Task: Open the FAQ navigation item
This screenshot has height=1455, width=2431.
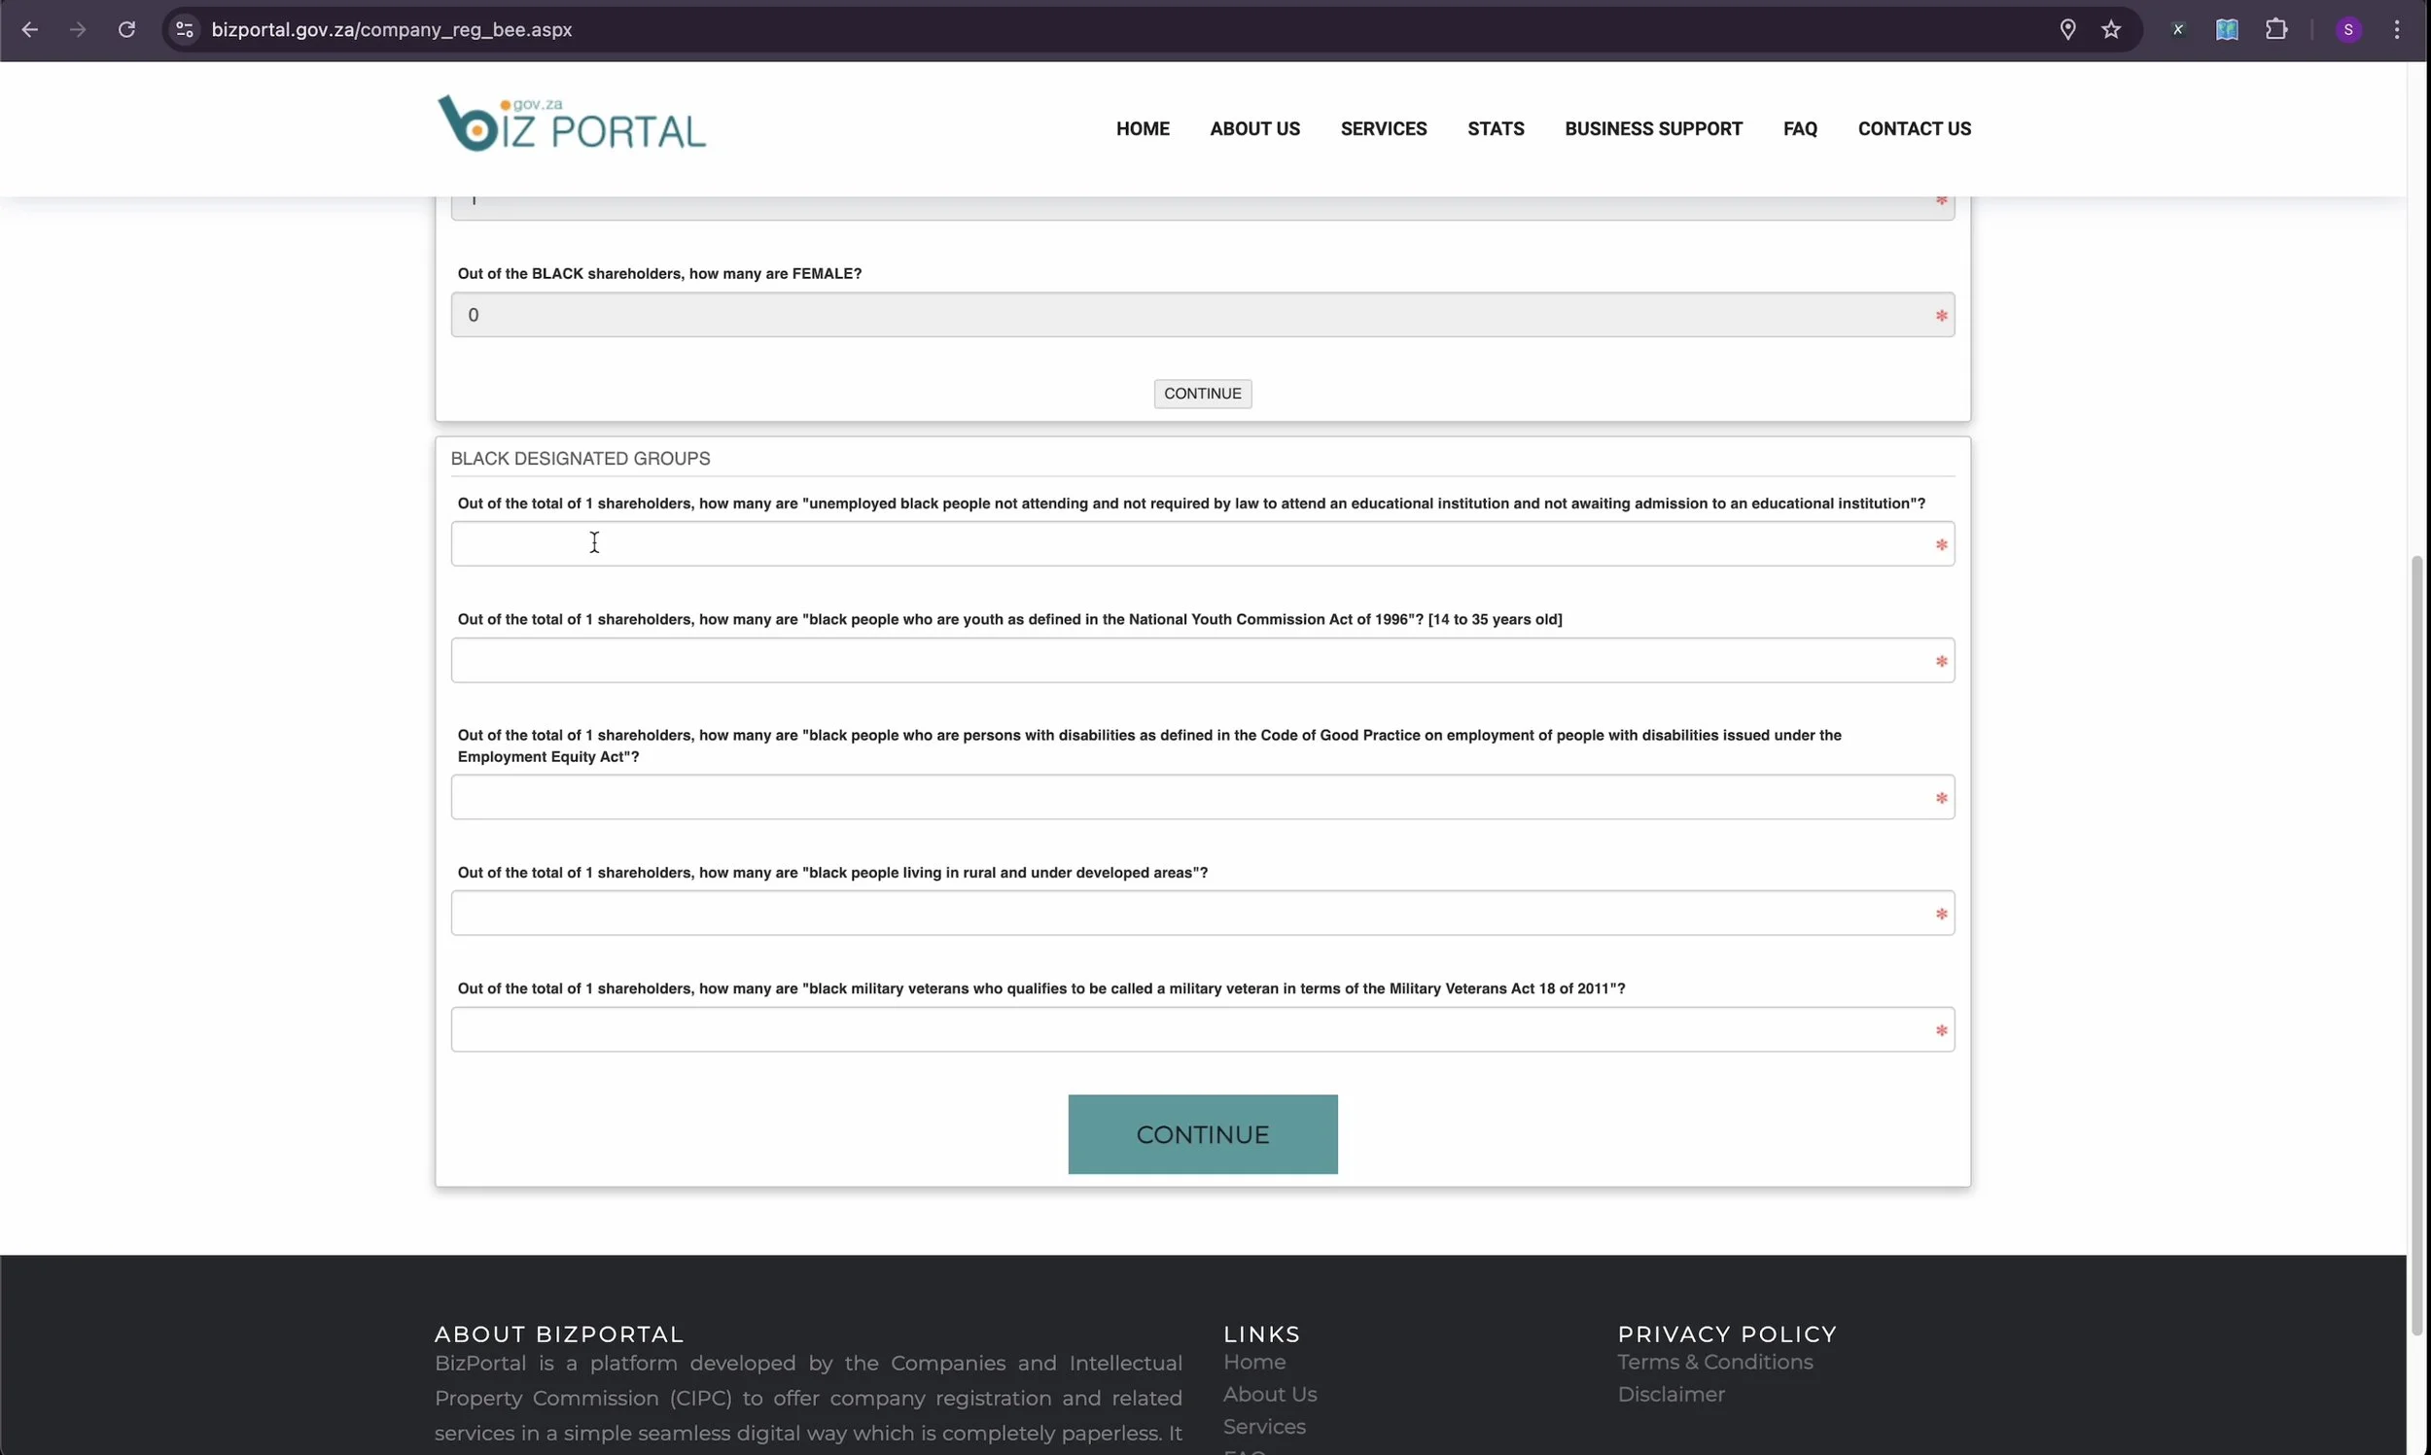Action: tap(1800, 128)
